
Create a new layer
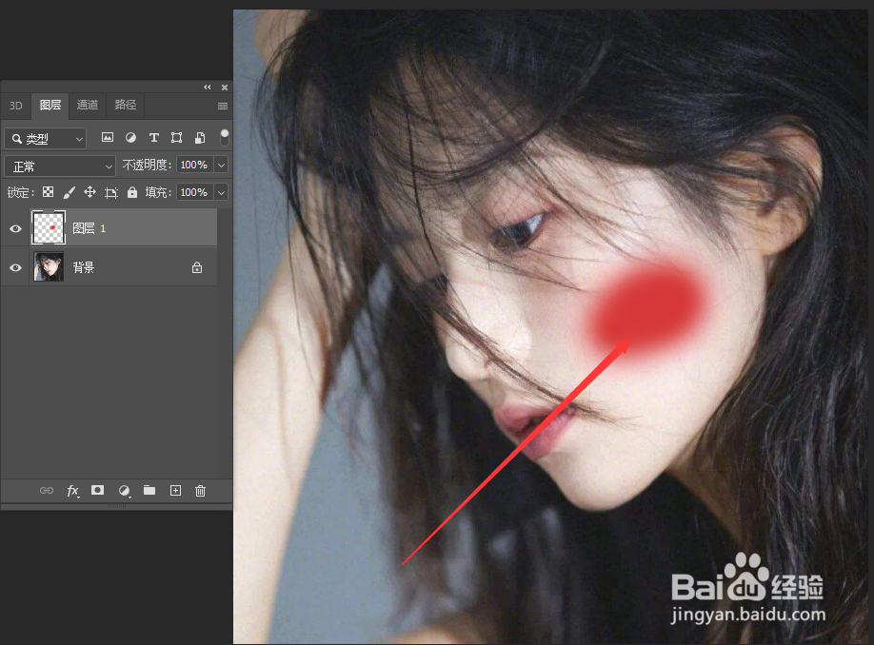(x=175, y=490)
